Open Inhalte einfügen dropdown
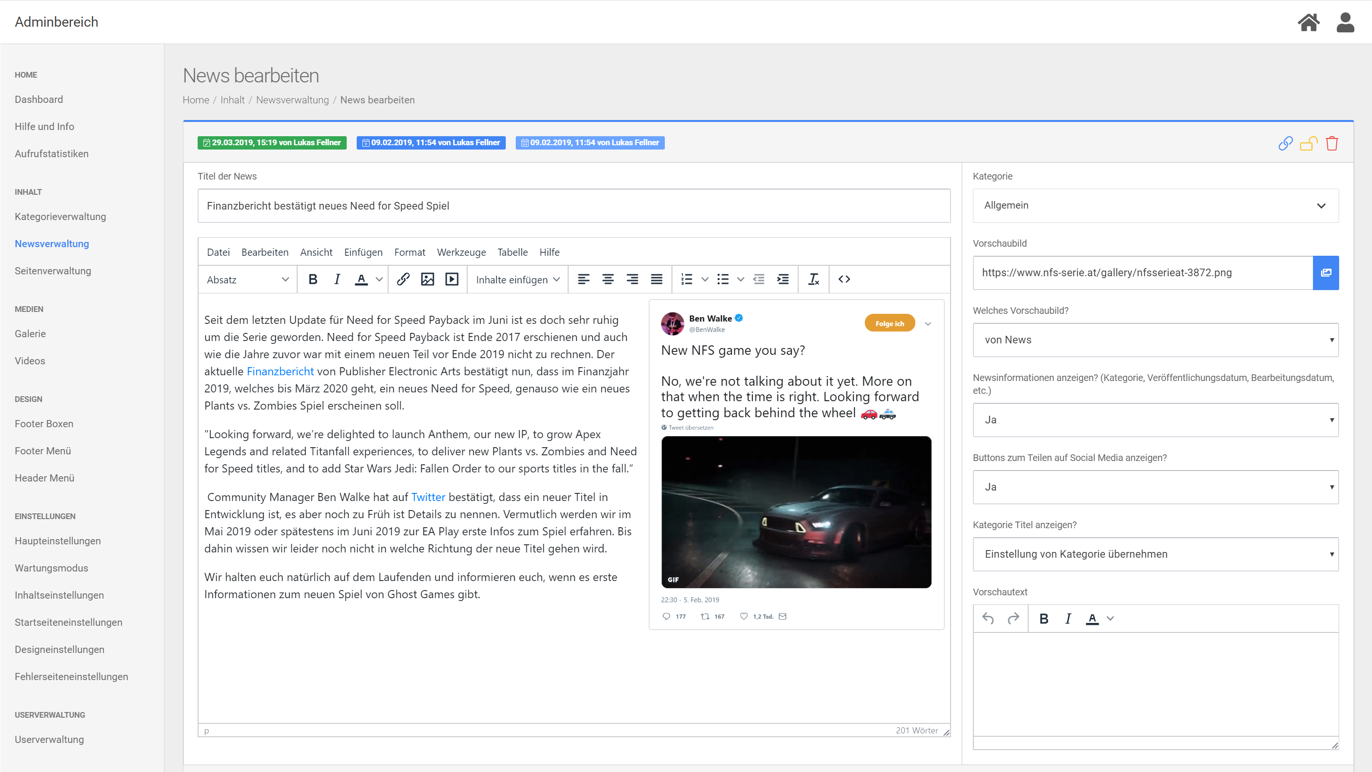1372x772 pixels. [x=518, y=280]
